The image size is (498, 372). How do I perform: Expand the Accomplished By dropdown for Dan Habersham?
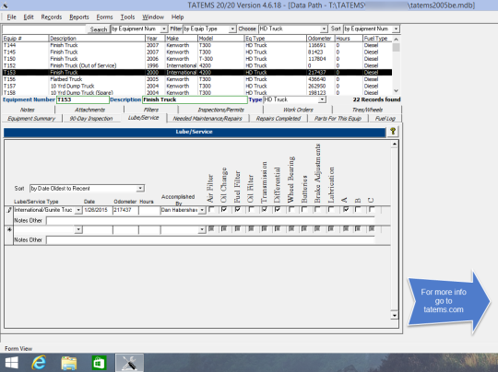pos(202,210)
